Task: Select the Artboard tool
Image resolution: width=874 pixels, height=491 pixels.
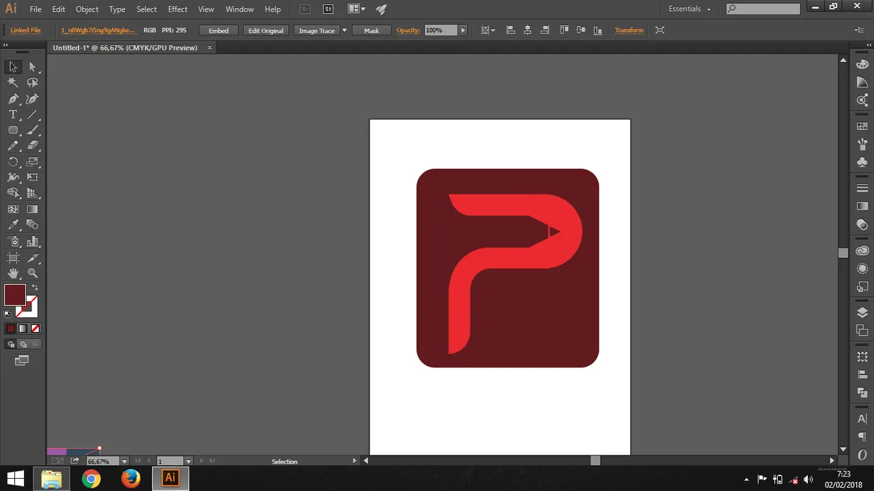Action: [x=13, y=258]
